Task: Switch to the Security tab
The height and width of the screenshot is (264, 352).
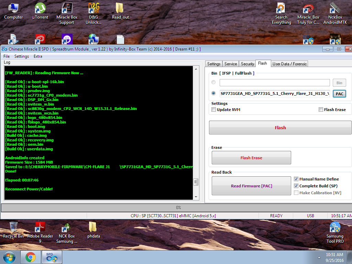Action: 247,64
